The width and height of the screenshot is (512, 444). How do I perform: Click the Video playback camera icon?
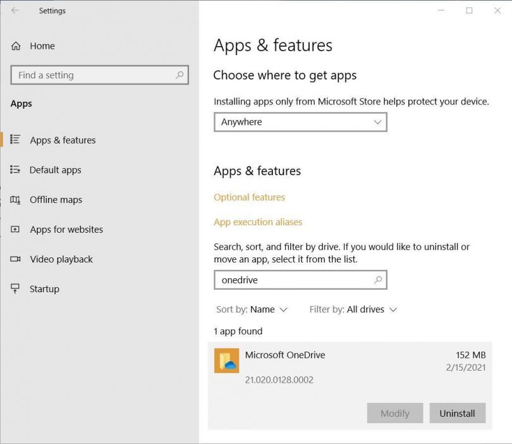[14, 259]
